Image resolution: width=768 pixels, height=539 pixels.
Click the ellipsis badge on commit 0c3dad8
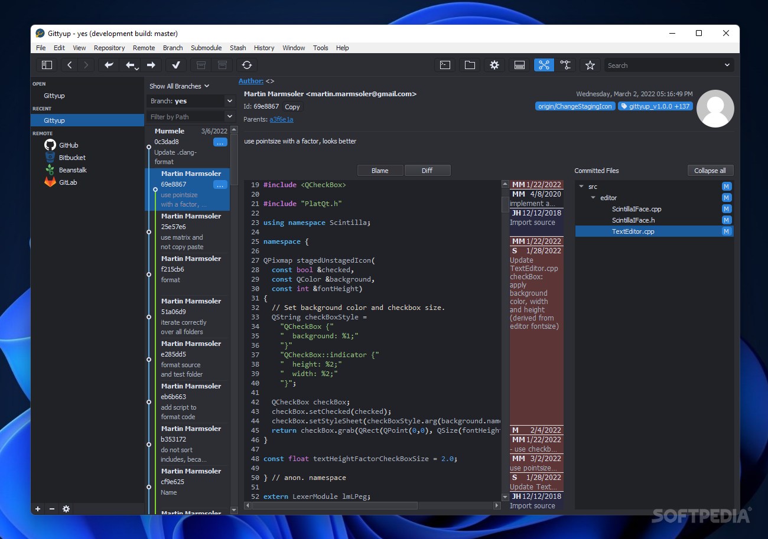tap(220, 142)
